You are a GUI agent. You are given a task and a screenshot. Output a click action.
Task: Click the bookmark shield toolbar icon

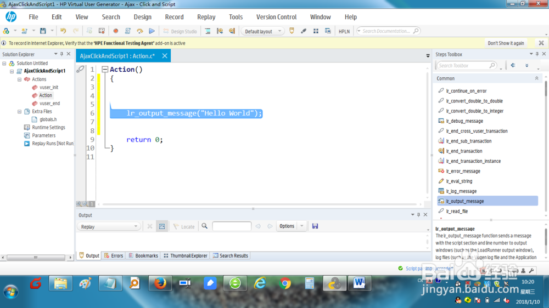tap(292, 31)
